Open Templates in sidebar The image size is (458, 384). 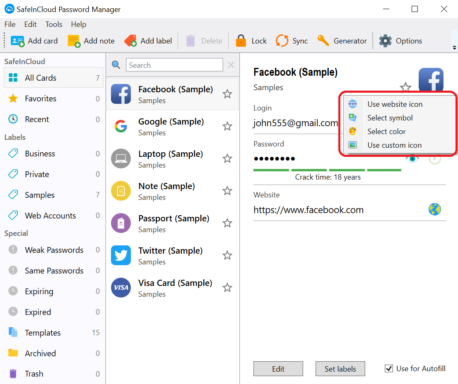(x=53, y=333)
